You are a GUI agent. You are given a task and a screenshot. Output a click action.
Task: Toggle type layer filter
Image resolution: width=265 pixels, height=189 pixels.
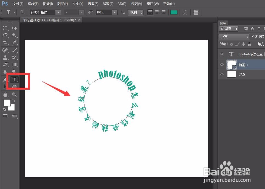tap(259, 29)
